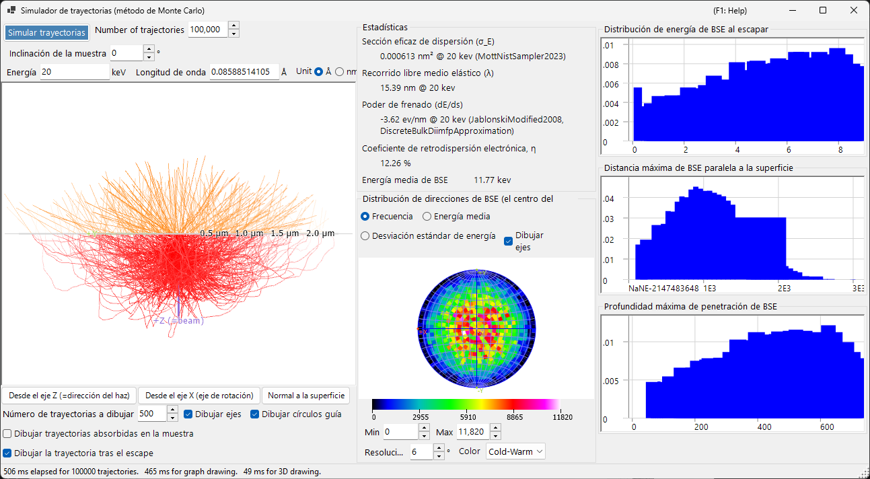The image size is (870, 479).
Task: Click the +Z (=beam) axis label
Action: click(x=179, y=321)
